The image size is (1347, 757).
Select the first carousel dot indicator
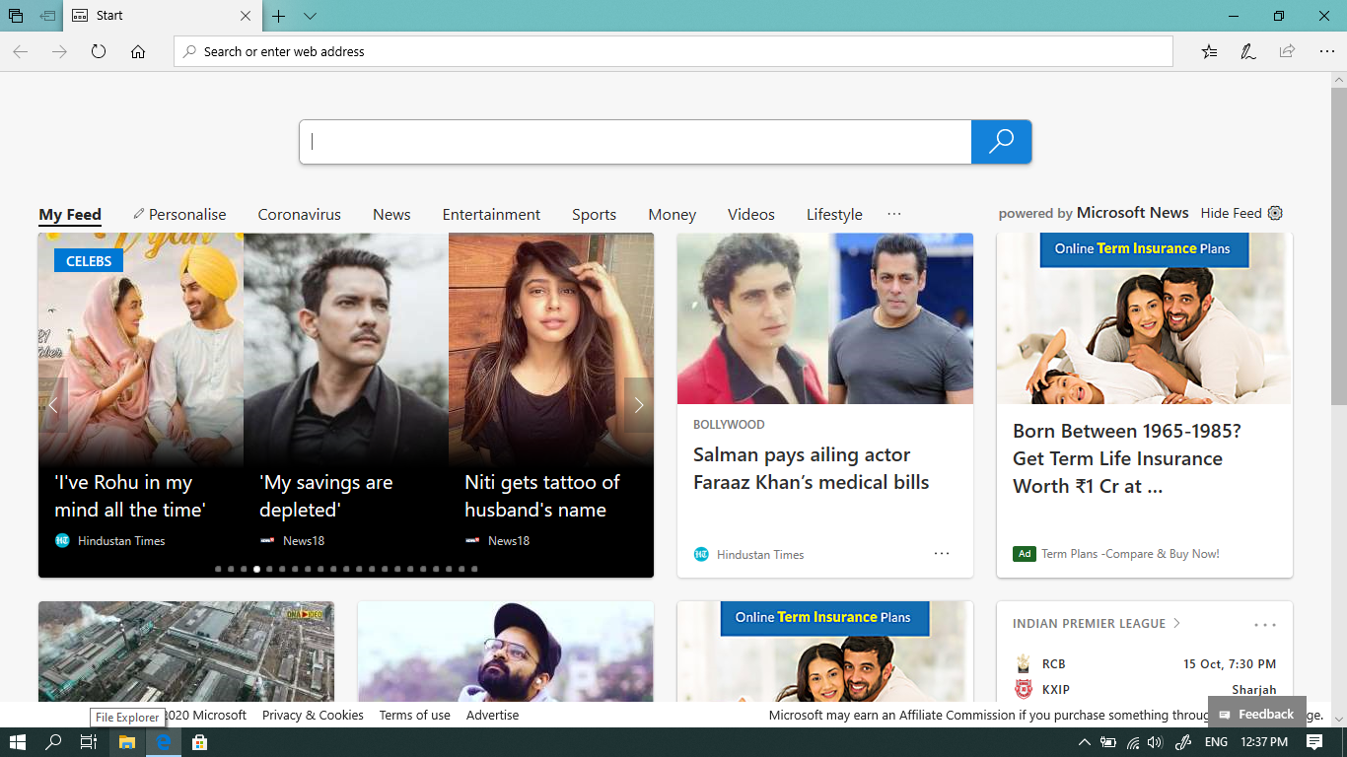coord(218,569)
